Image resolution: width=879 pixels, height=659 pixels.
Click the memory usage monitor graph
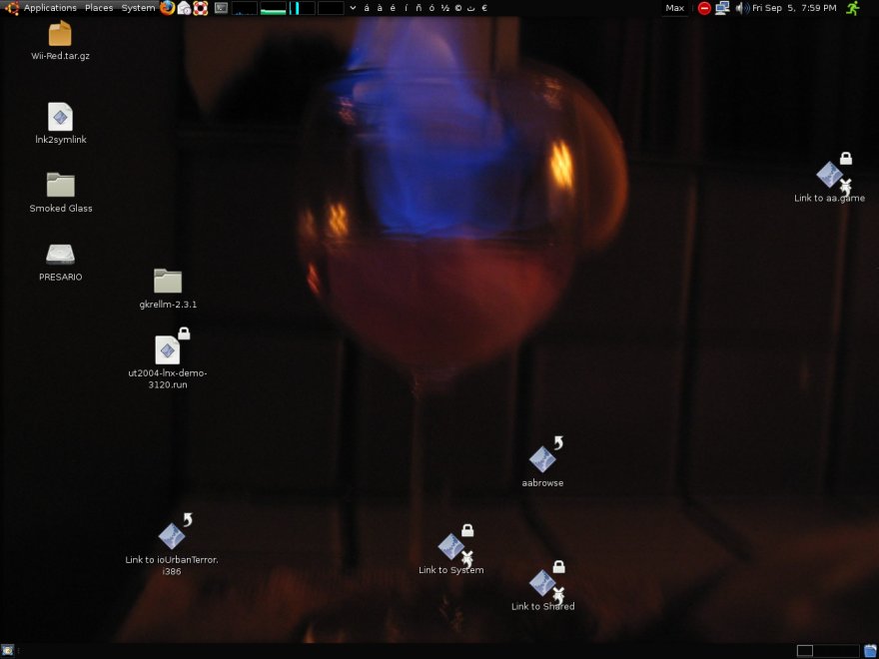pyautogui.click(x=274, y=8)
